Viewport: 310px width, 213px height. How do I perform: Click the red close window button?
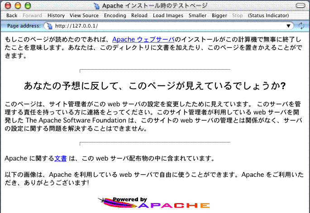point(8,5)
